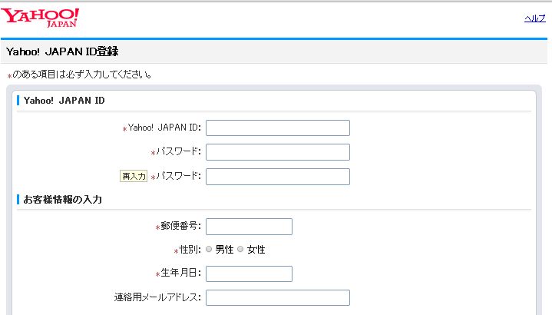Click the 生年月日 field label

180,274
